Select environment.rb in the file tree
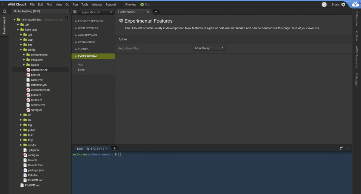Viewport: 361px width, 194px height. click(x=40, y=90)
